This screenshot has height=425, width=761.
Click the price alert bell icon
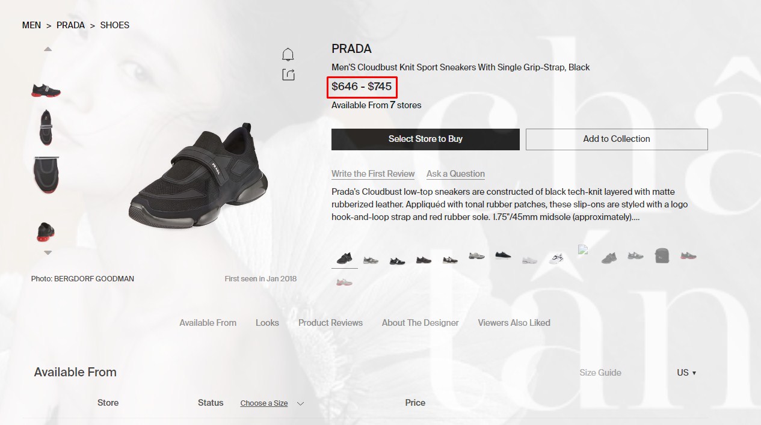288,55
